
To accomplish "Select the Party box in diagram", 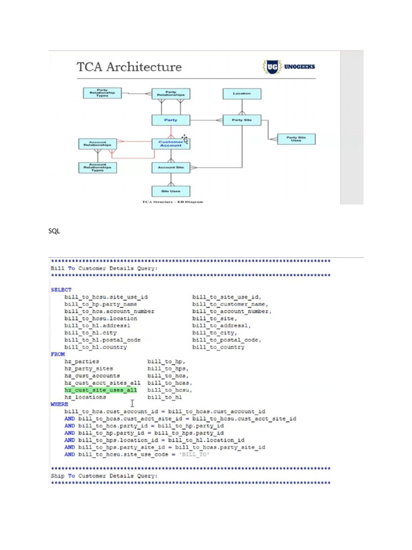I will tap(171, 120).
